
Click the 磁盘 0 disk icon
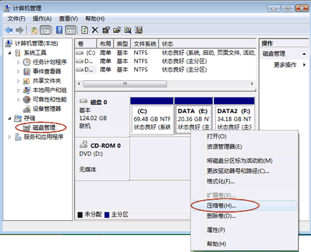(x=84, y=101)
